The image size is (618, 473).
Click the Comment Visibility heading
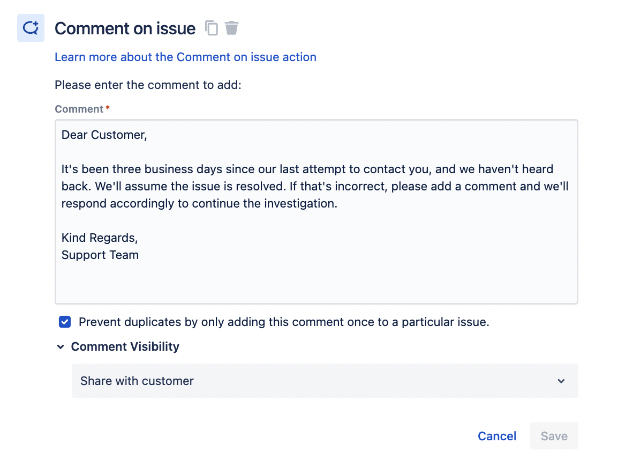pyautogui.click(x=125, y=347)
